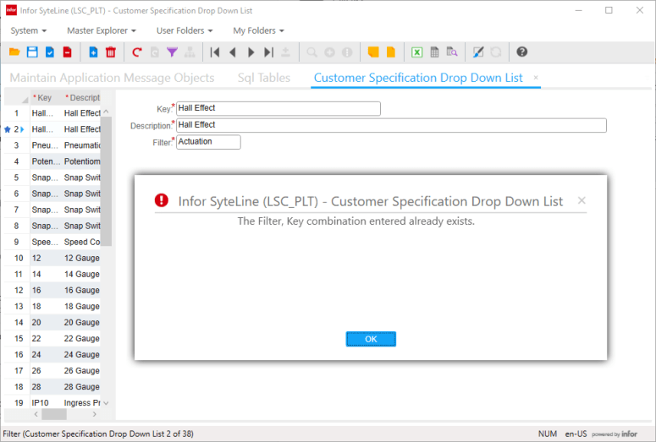Screen dimensions: 656x442
Task: Click the Save icon in toolbar
Action: 32,52
